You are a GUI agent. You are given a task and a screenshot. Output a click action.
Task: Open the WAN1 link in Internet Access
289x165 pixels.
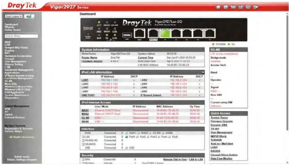[85, 111]
